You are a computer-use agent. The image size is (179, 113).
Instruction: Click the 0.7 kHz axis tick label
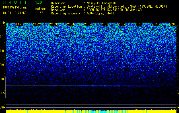[x=2, y=93]
